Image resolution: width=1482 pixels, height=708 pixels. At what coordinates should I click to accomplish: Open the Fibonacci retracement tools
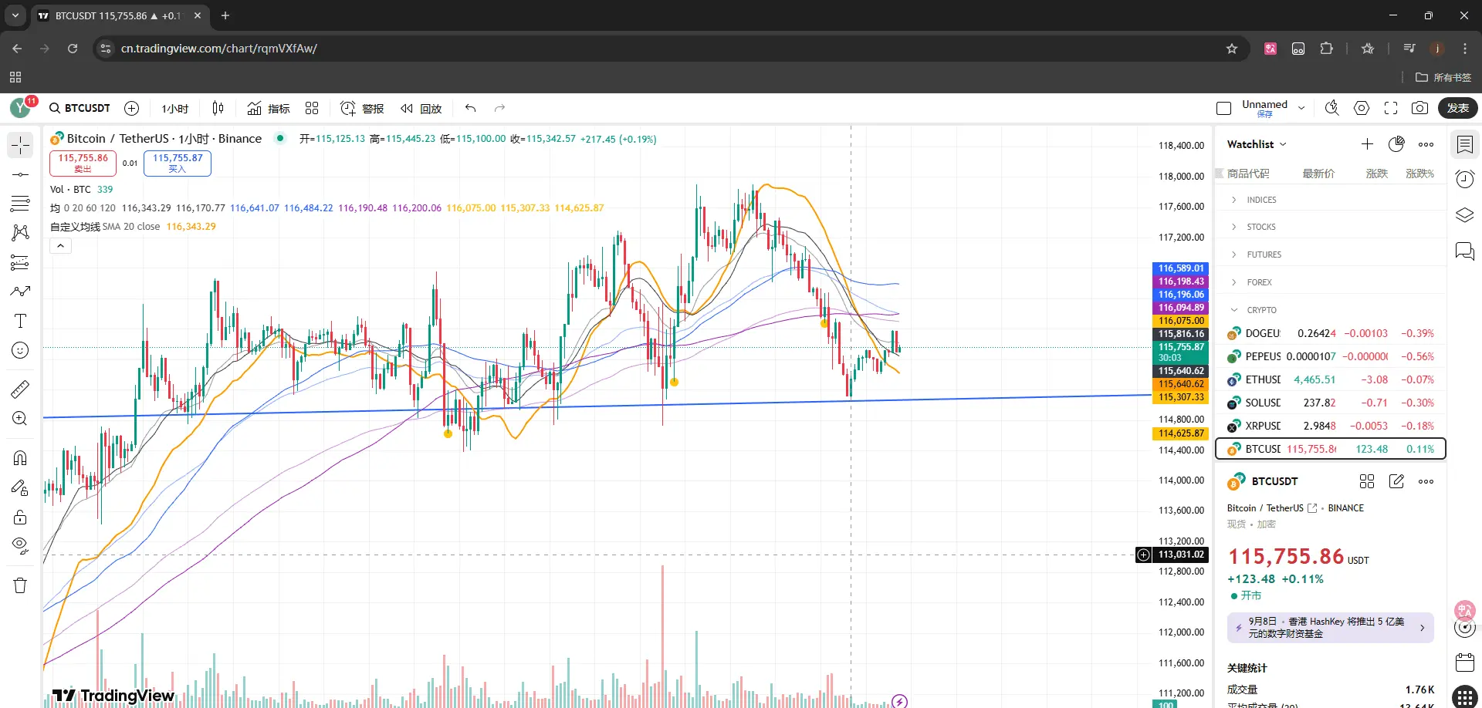[x=20, y=204]
